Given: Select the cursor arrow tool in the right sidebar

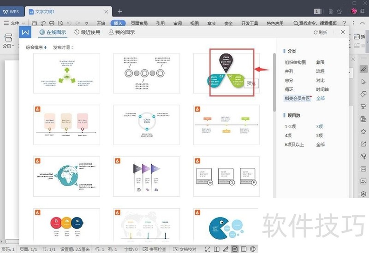Looking at the screenshot, I should coord(363,82).
